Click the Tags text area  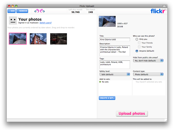coord(115,65)
